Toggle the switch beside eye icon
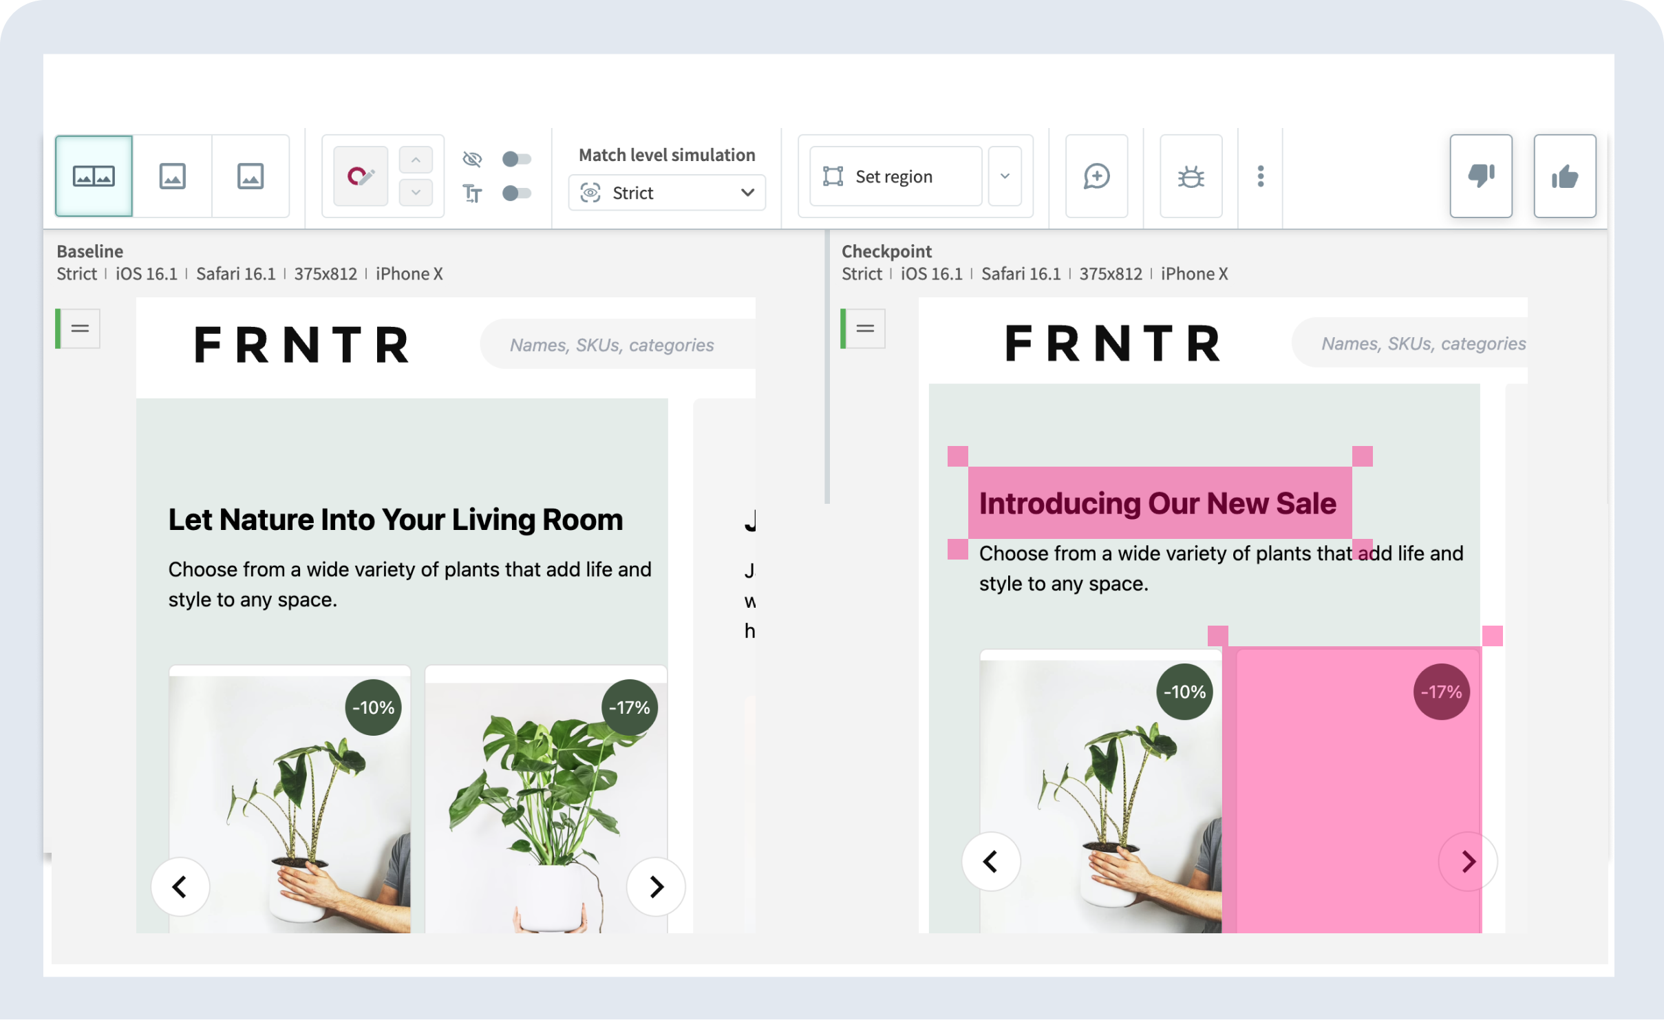 pos(517,159)
